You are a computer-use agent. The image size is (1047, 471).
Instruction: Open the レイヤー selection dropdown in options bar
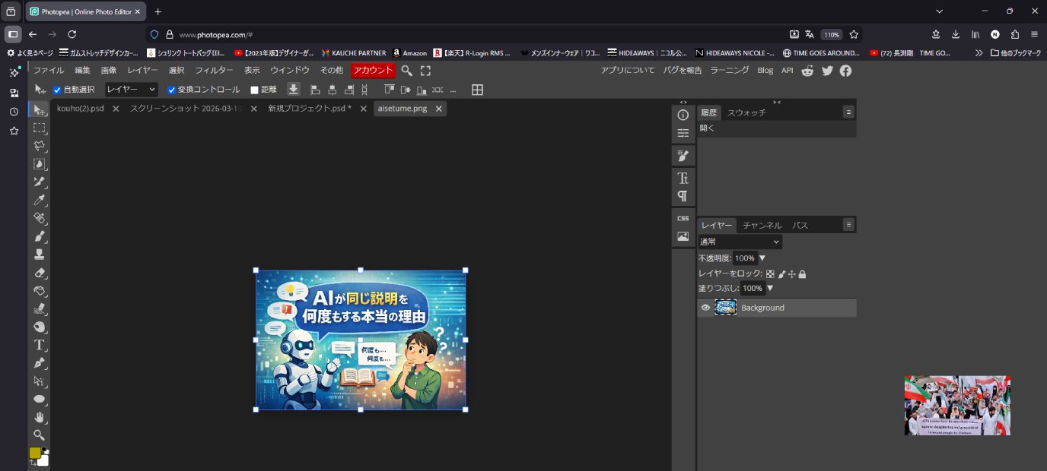point(130,89)
